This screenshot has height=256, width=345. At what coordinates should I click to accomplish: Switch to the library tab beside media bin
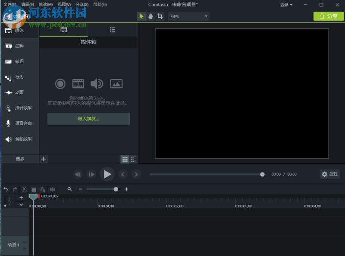[x=112, y=30]
